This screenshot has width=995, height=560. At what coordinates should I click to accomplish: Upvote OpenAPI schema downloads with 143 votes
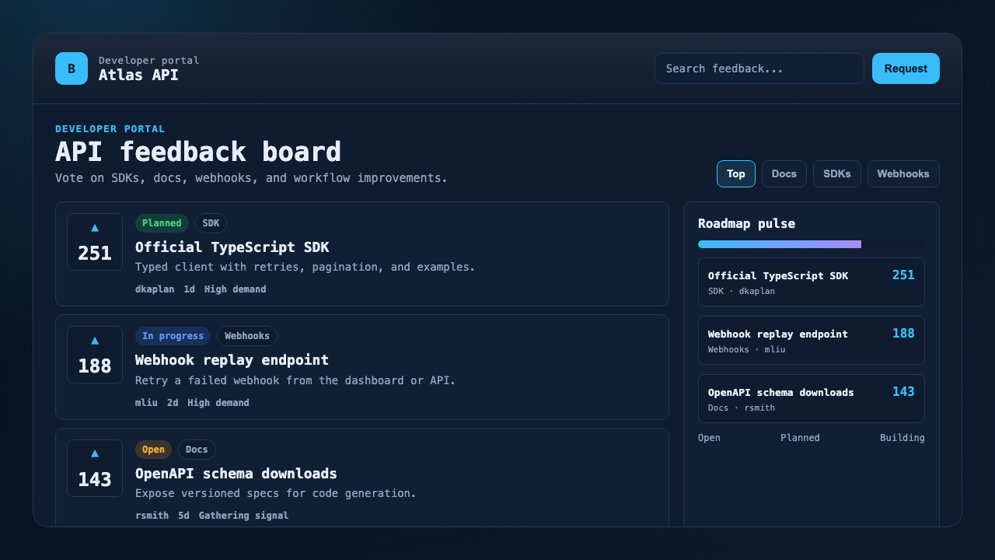tap(95, 468)
